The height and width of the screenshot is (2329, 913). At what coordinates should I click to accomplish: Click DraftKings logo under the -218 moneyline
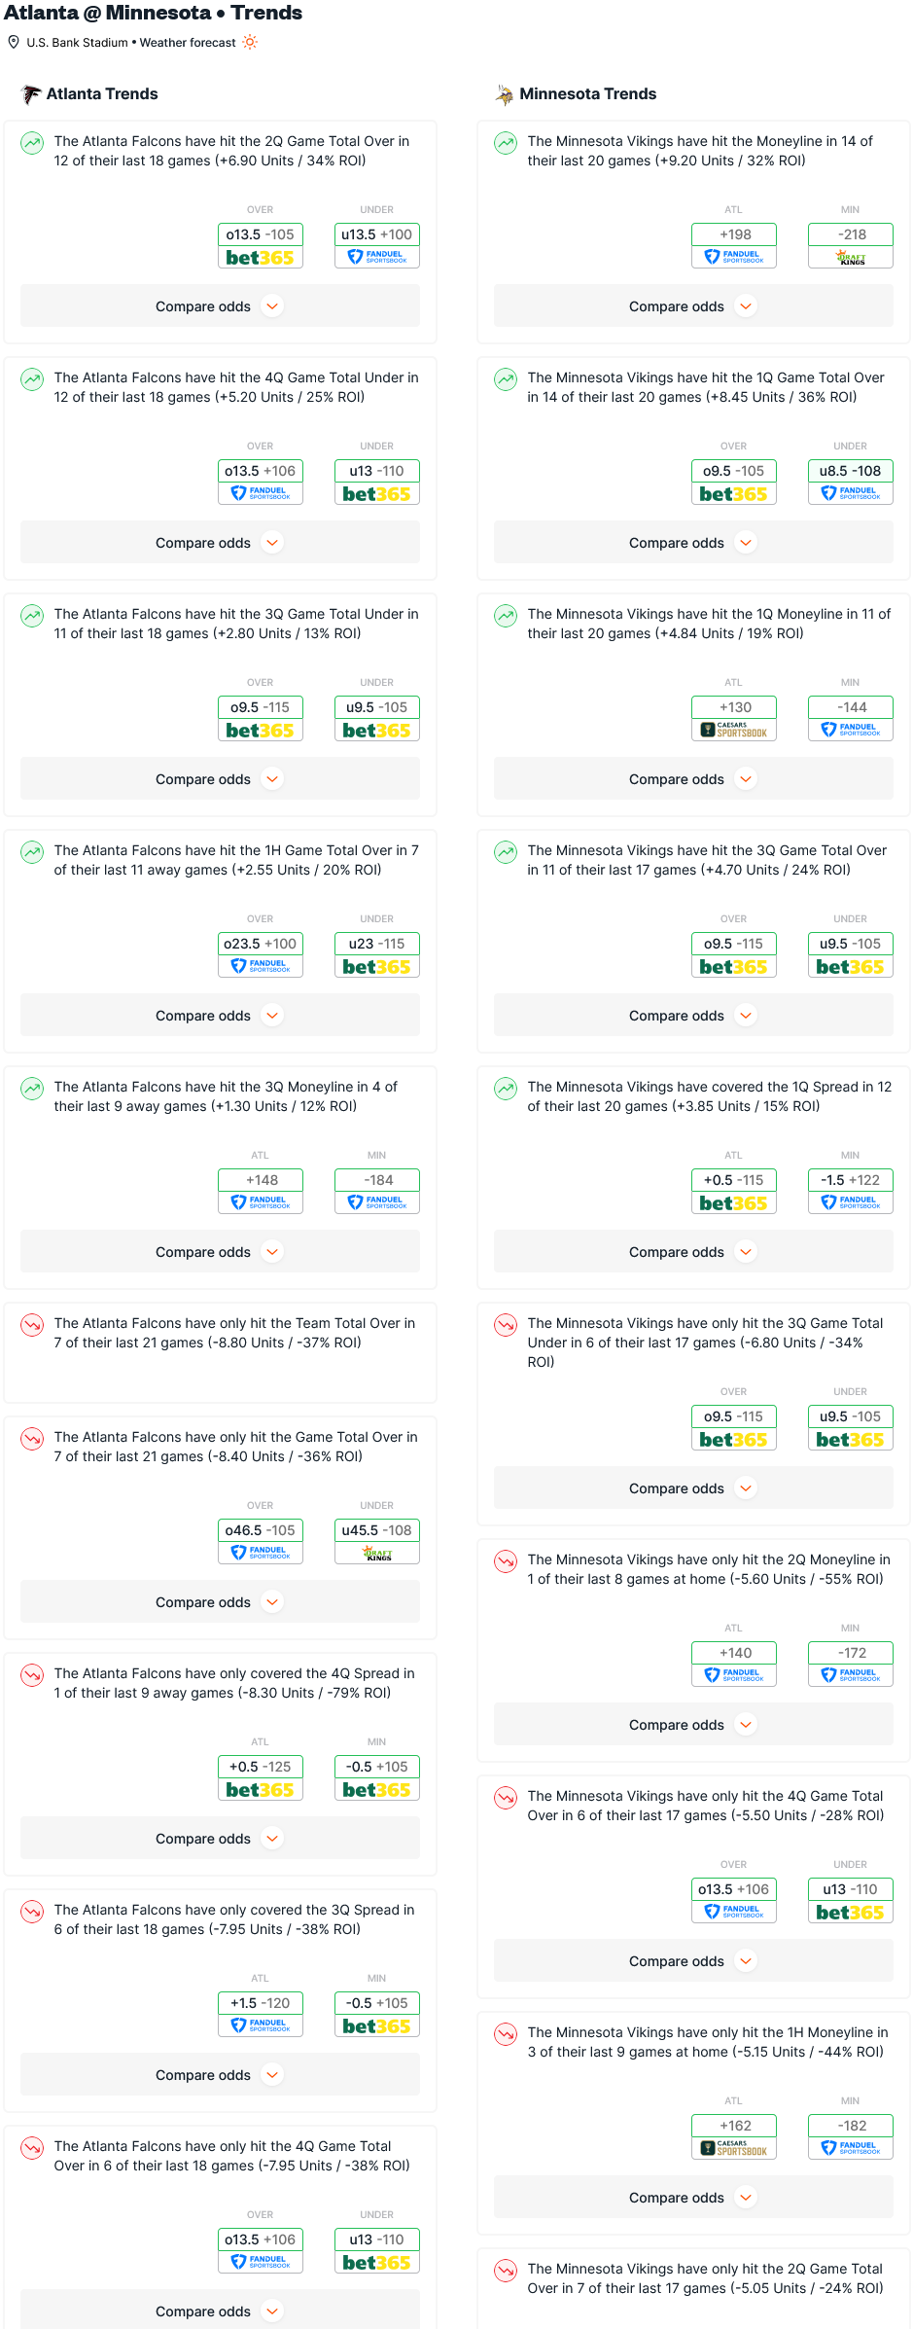tap(851, 258)
